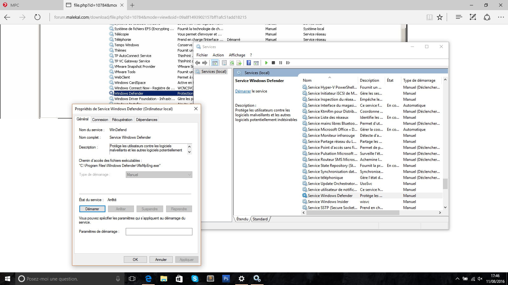Add page to favorites with star icon

pyautogui.click(x=440, y=17)
